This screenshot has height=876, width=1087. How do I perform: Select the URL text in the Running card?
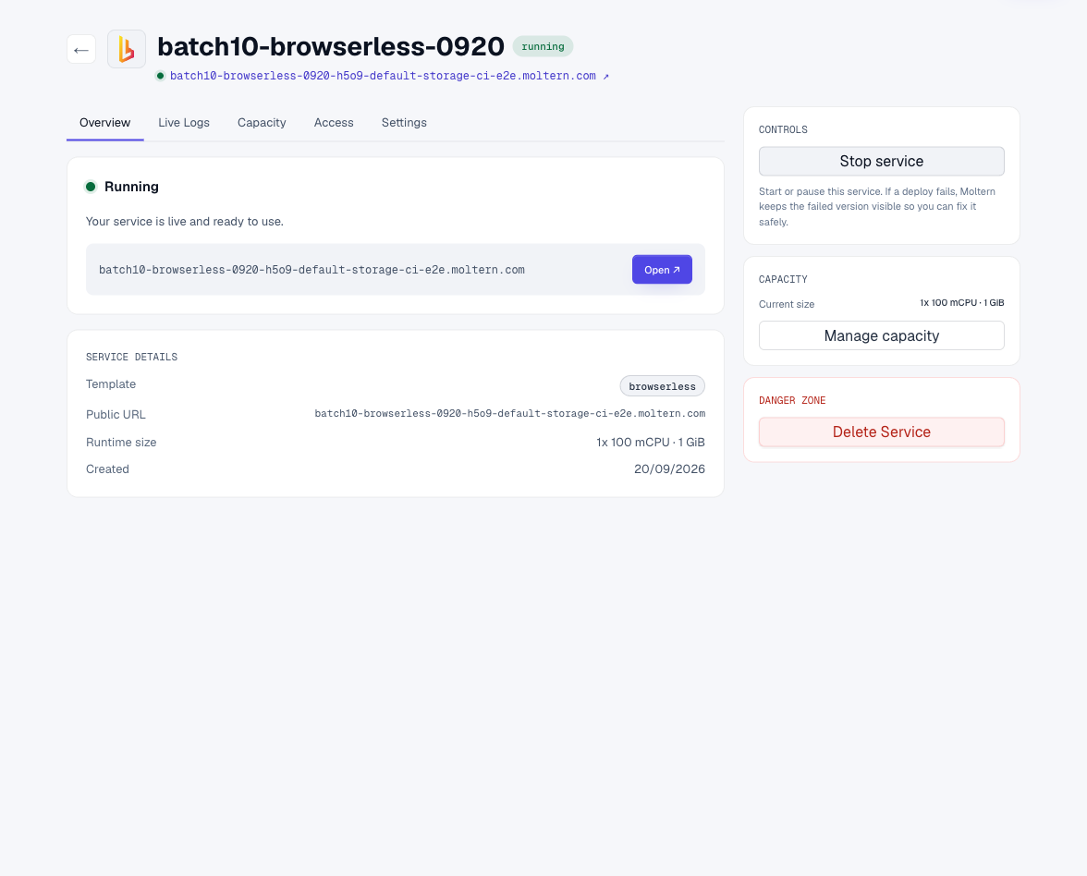pyautogui.click(x=311, y=270)
